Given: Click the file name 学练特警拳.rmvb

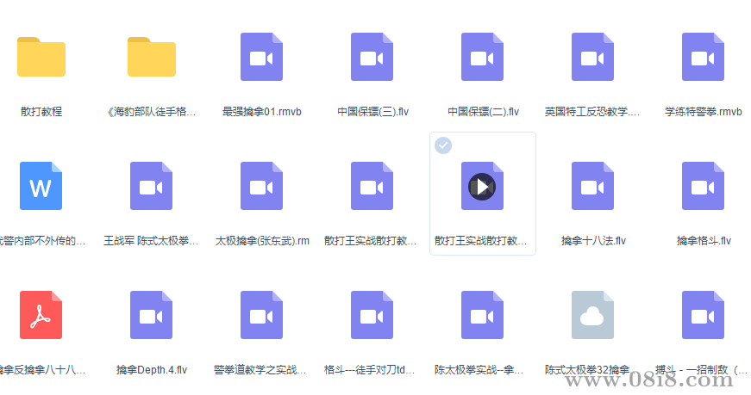Looking at the screenshot, I should coord(703,112).
